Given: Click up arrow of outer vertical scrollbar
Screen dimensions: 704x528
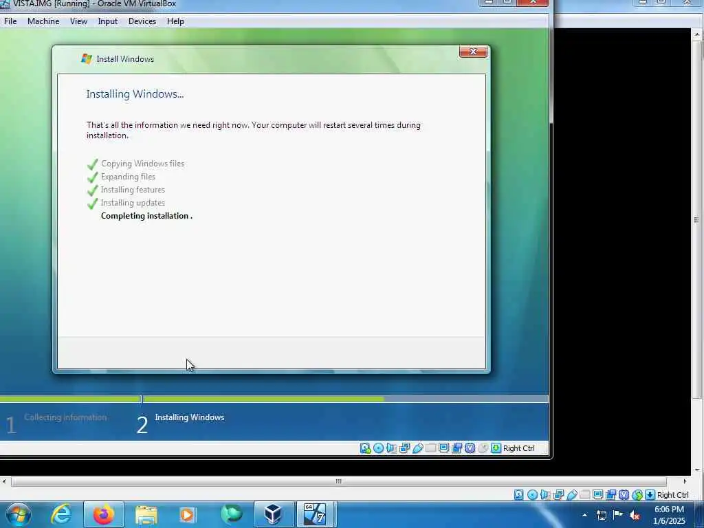Looking at the screenshot, I should 697,34.
